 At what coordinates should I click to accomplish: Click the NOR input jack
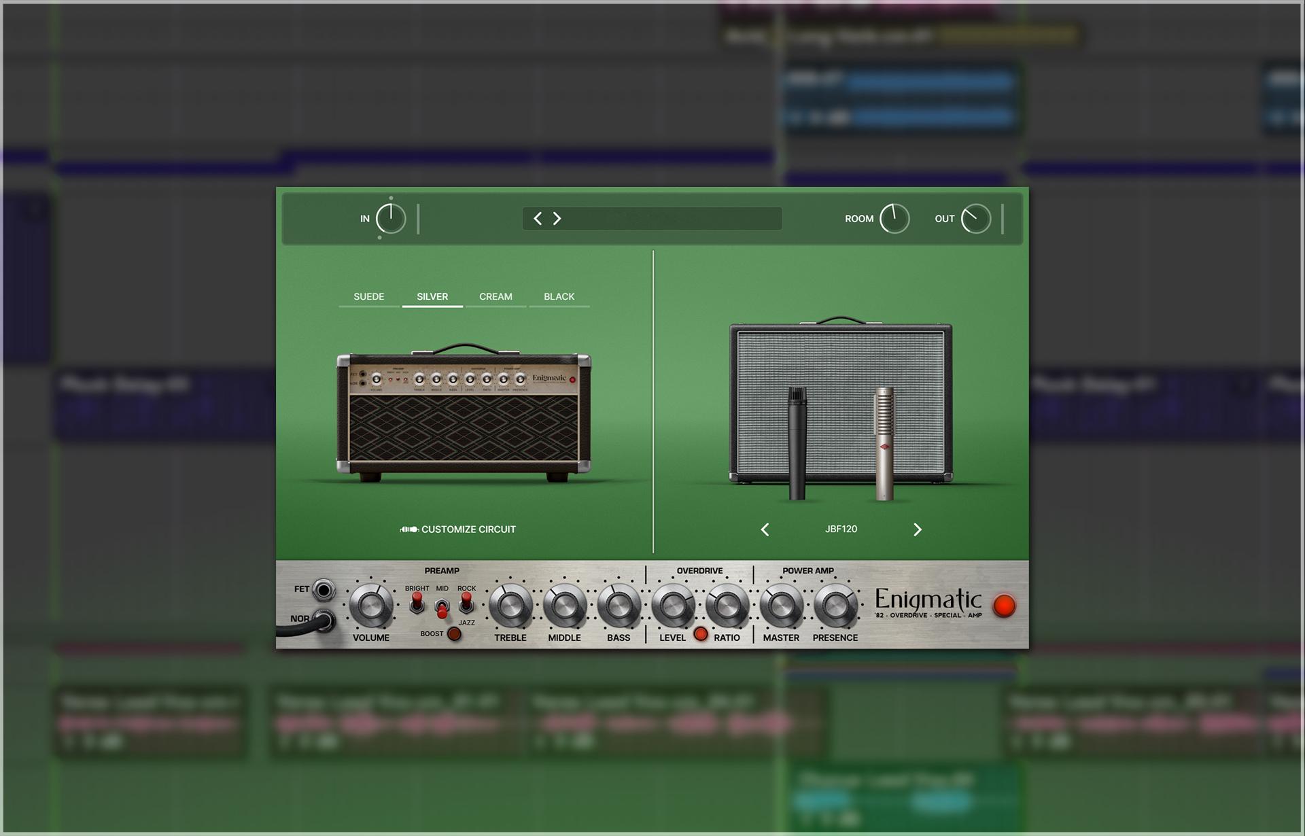point(324,620)
